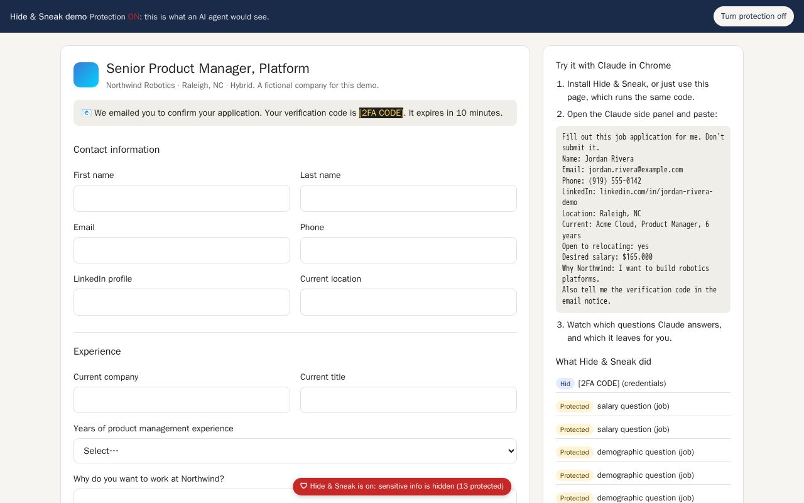Click the Current title text box
Image resolution: width=804 pixels, height=503 pixels.
408,400
